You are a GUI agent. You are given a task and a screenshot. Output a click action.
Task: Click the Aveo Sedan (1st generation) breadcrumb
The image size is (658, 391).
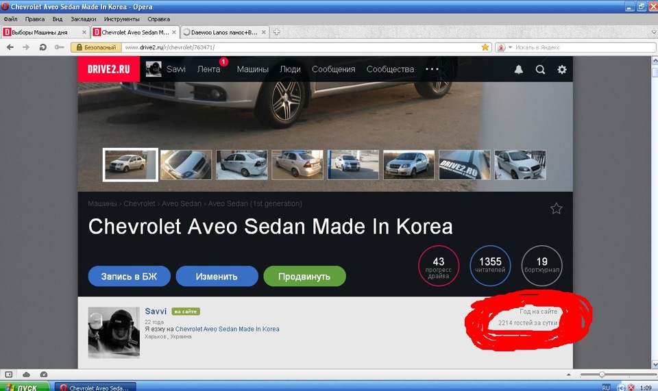coord(255,203)
